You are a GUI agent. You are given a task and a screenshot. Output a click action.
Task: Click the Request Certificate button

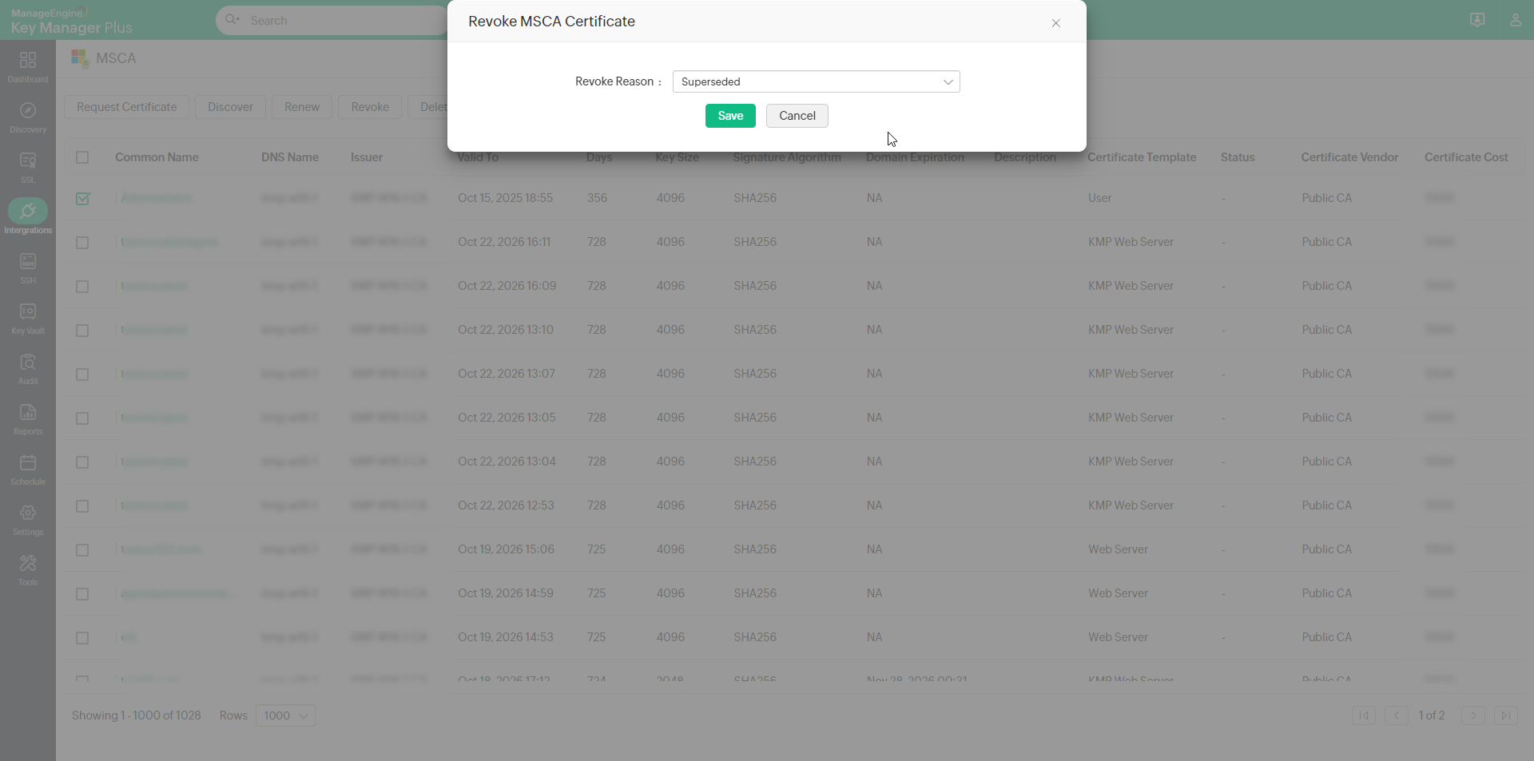[127, 107]
